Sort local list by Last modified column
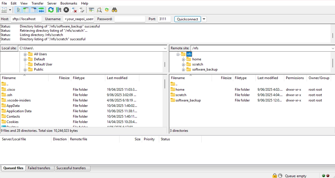335x178 pixels. coord(122,78)
